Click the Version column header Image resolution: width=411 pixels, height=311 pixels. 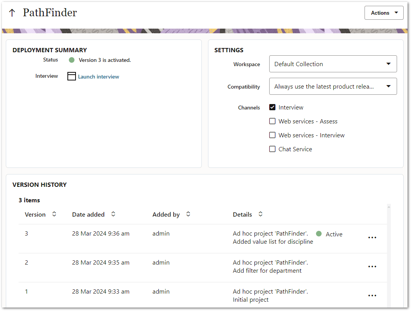35,214
